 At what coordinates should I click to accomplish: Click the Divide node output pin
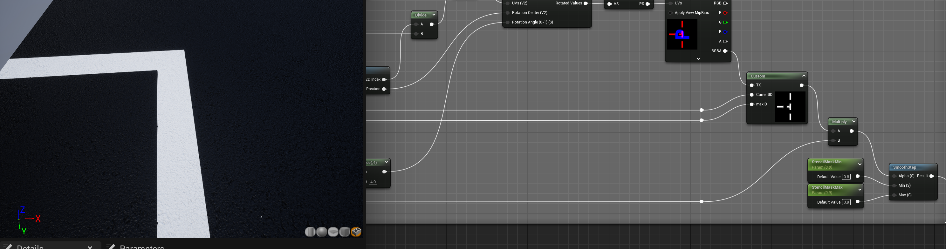coord(432,24)
